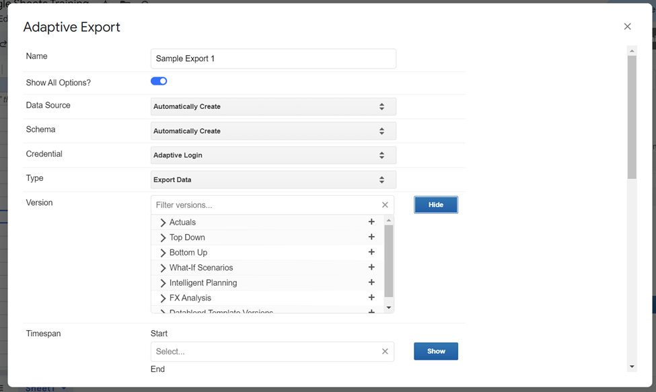Toggle the Show All Options switch
Screen dimensions: 656x392
[x=159, y=81]
